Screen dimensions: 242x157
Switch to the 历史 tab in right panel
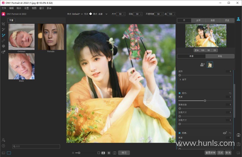227,20
